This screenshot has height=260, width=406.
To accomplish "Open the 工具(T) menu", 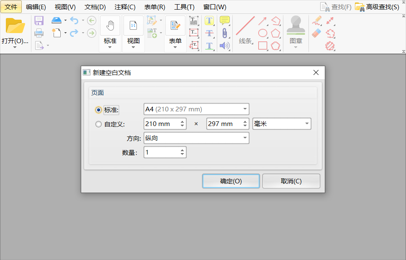I will click(x=184, y=7).
